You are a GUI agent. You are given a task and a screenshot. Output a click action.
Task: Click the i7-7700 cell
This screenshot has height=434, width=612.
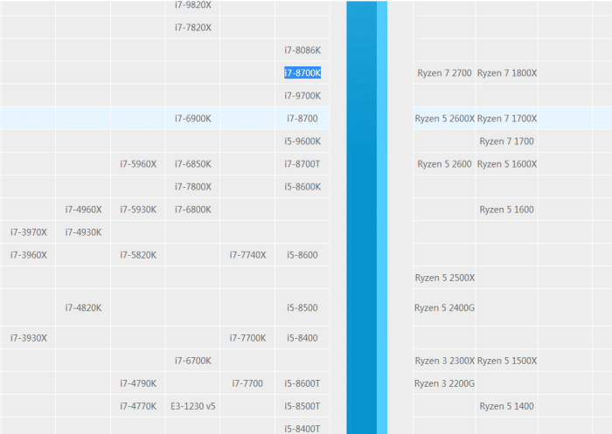[247, 383]
